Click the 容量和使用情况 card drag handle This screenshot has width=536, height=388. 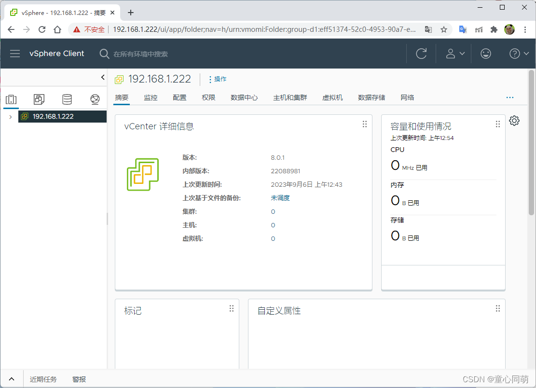coord(498,124)
